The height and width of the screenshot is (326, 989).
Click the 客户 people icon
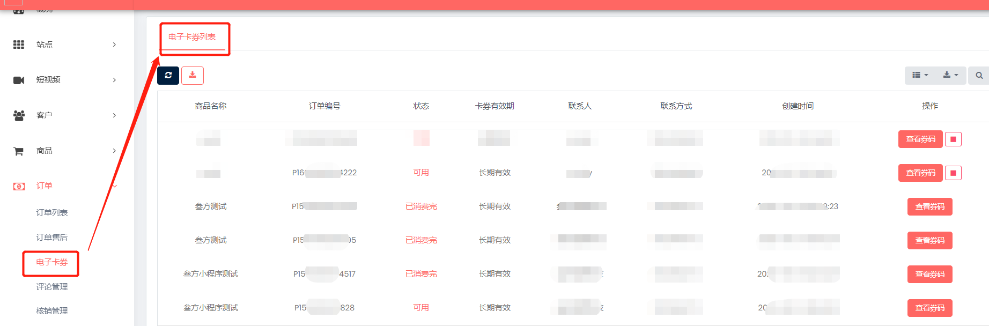pyautogui.click(x=19, y=115)
